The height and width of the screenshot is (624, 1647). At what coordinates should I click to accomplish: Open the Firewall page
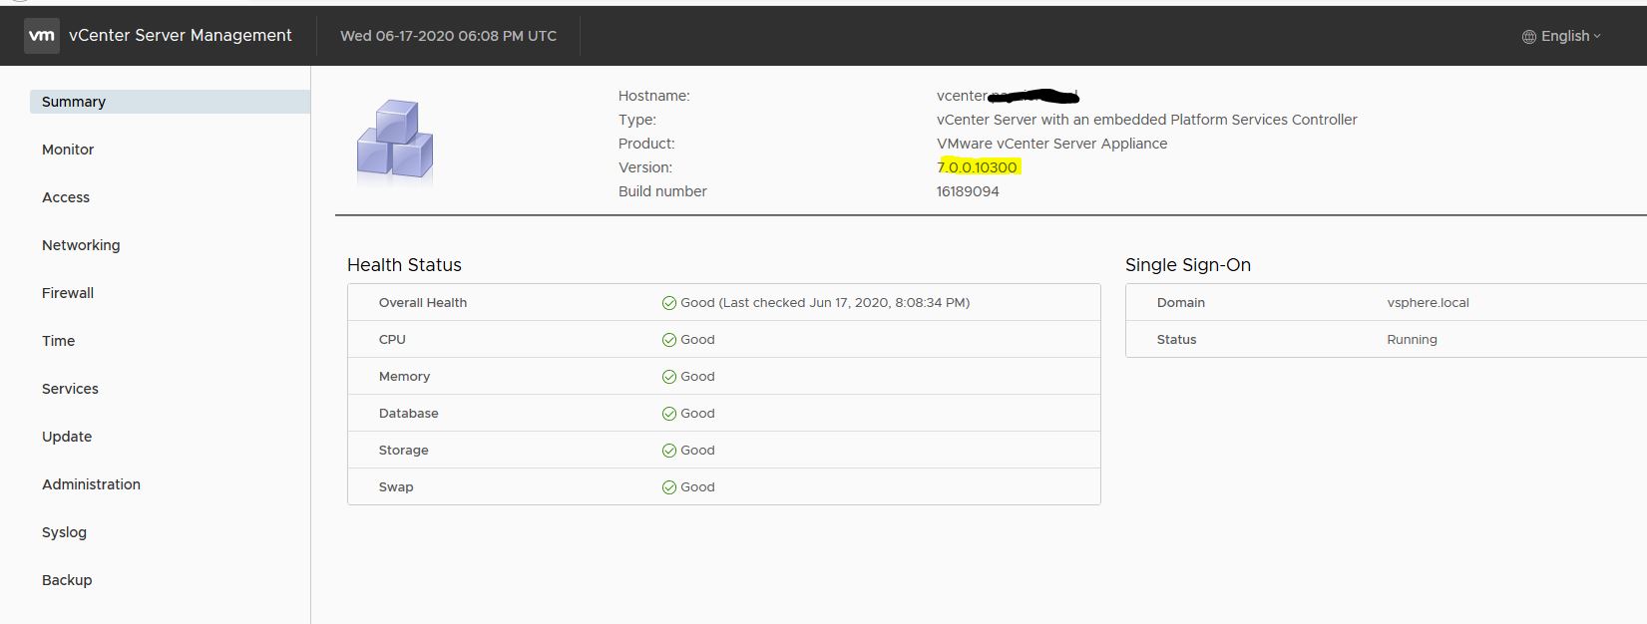[68, 293]
